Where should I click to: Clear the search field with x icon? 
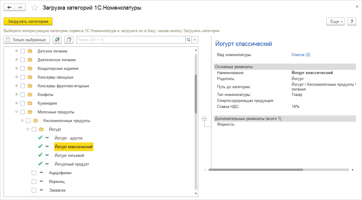(195, 40)
